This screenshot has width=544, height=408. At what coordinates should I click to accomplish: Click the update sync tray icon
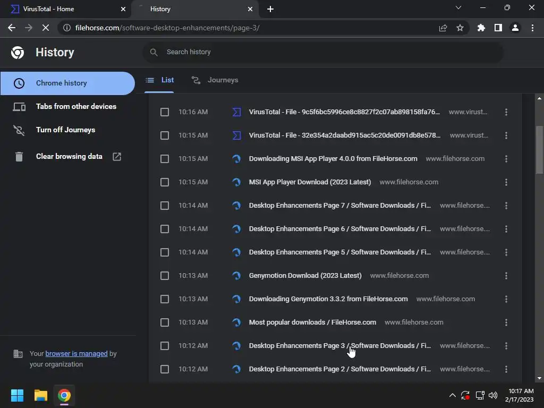point(465,395)
